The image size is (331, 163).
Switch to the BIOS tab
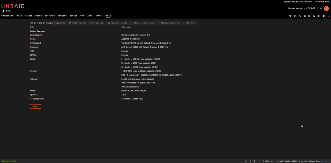pos(61,23)
